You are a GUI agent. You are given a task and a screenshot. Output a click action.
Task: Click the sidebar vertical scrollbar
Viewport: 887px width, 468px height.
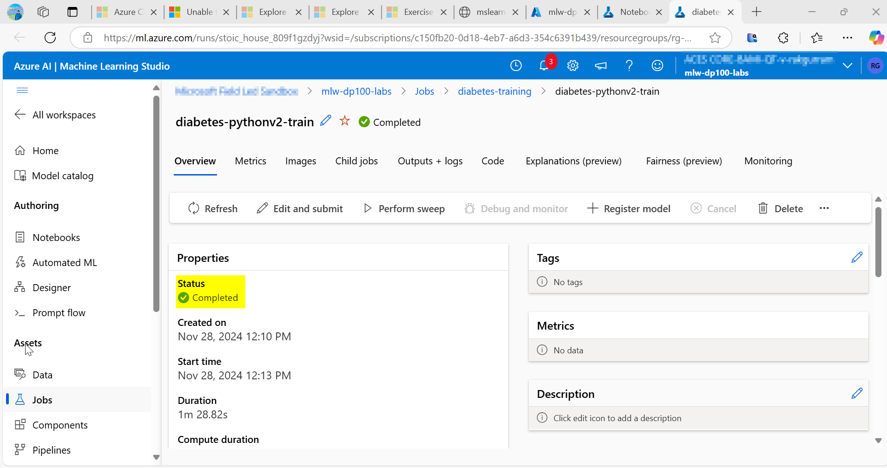pos(156,203)
